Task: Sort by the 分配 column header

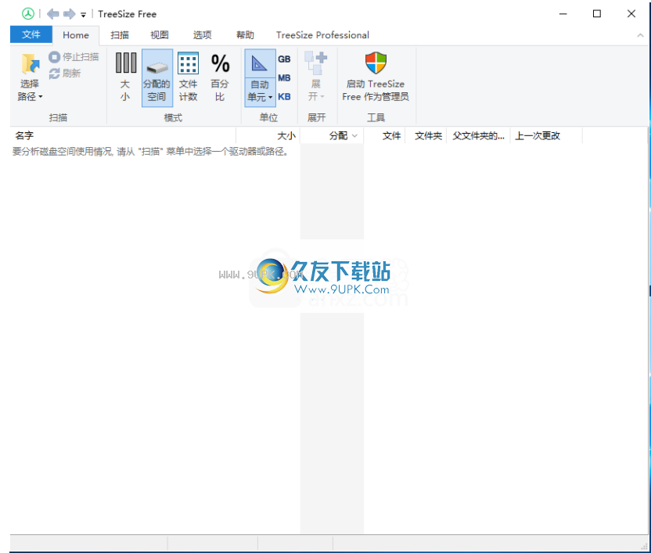Action: pyautogui.click(x=332, y=136)
